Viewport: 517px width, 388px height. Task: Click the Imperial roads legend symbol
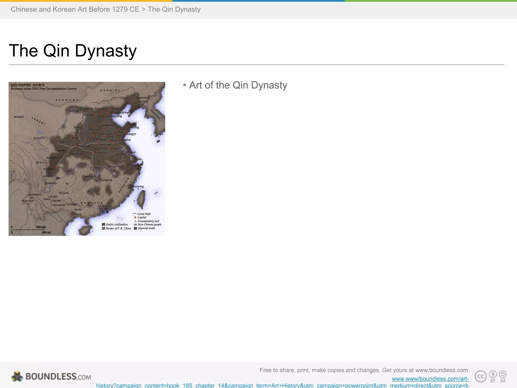click(x=135, y=228)
